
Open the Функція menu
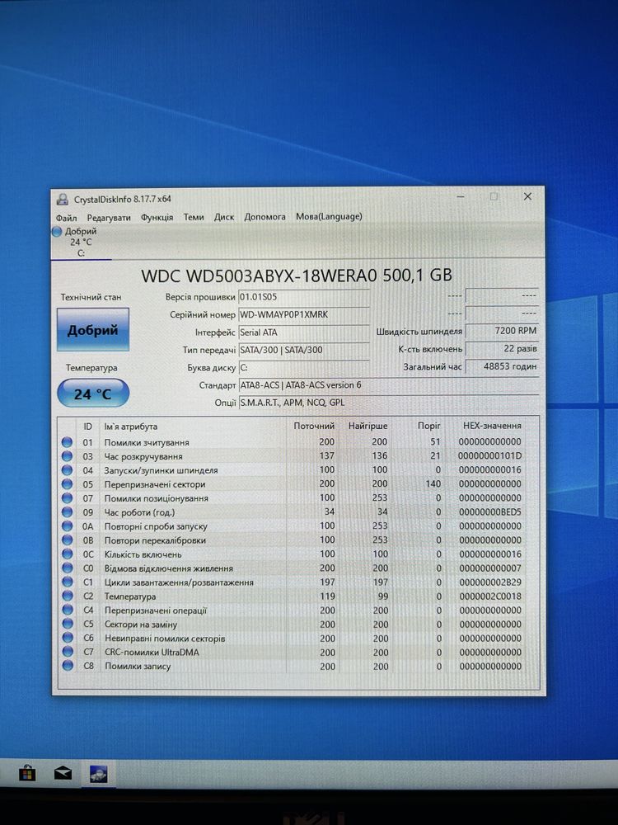(157, 217)
